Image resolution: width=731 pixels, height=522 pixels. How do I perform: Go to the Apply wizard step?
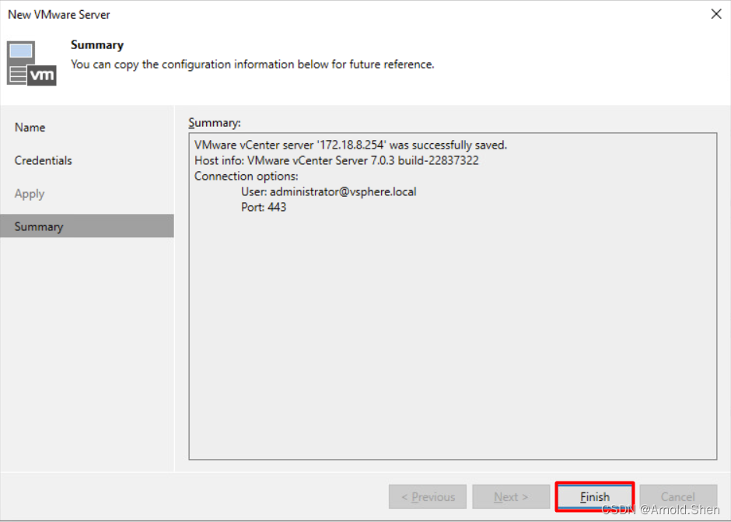pyautogui.click(x=87, y=194)
